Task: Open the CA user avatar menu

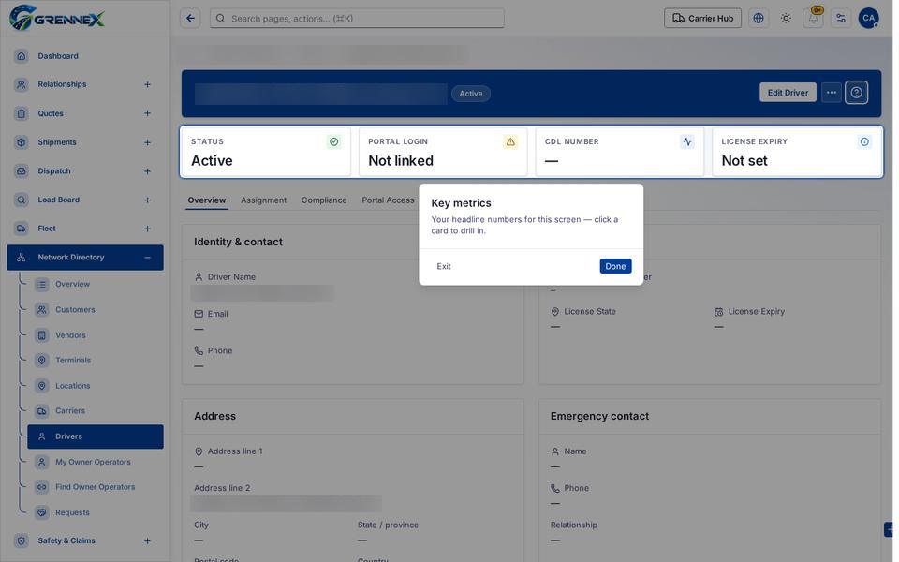Action: tap(869, 18)
